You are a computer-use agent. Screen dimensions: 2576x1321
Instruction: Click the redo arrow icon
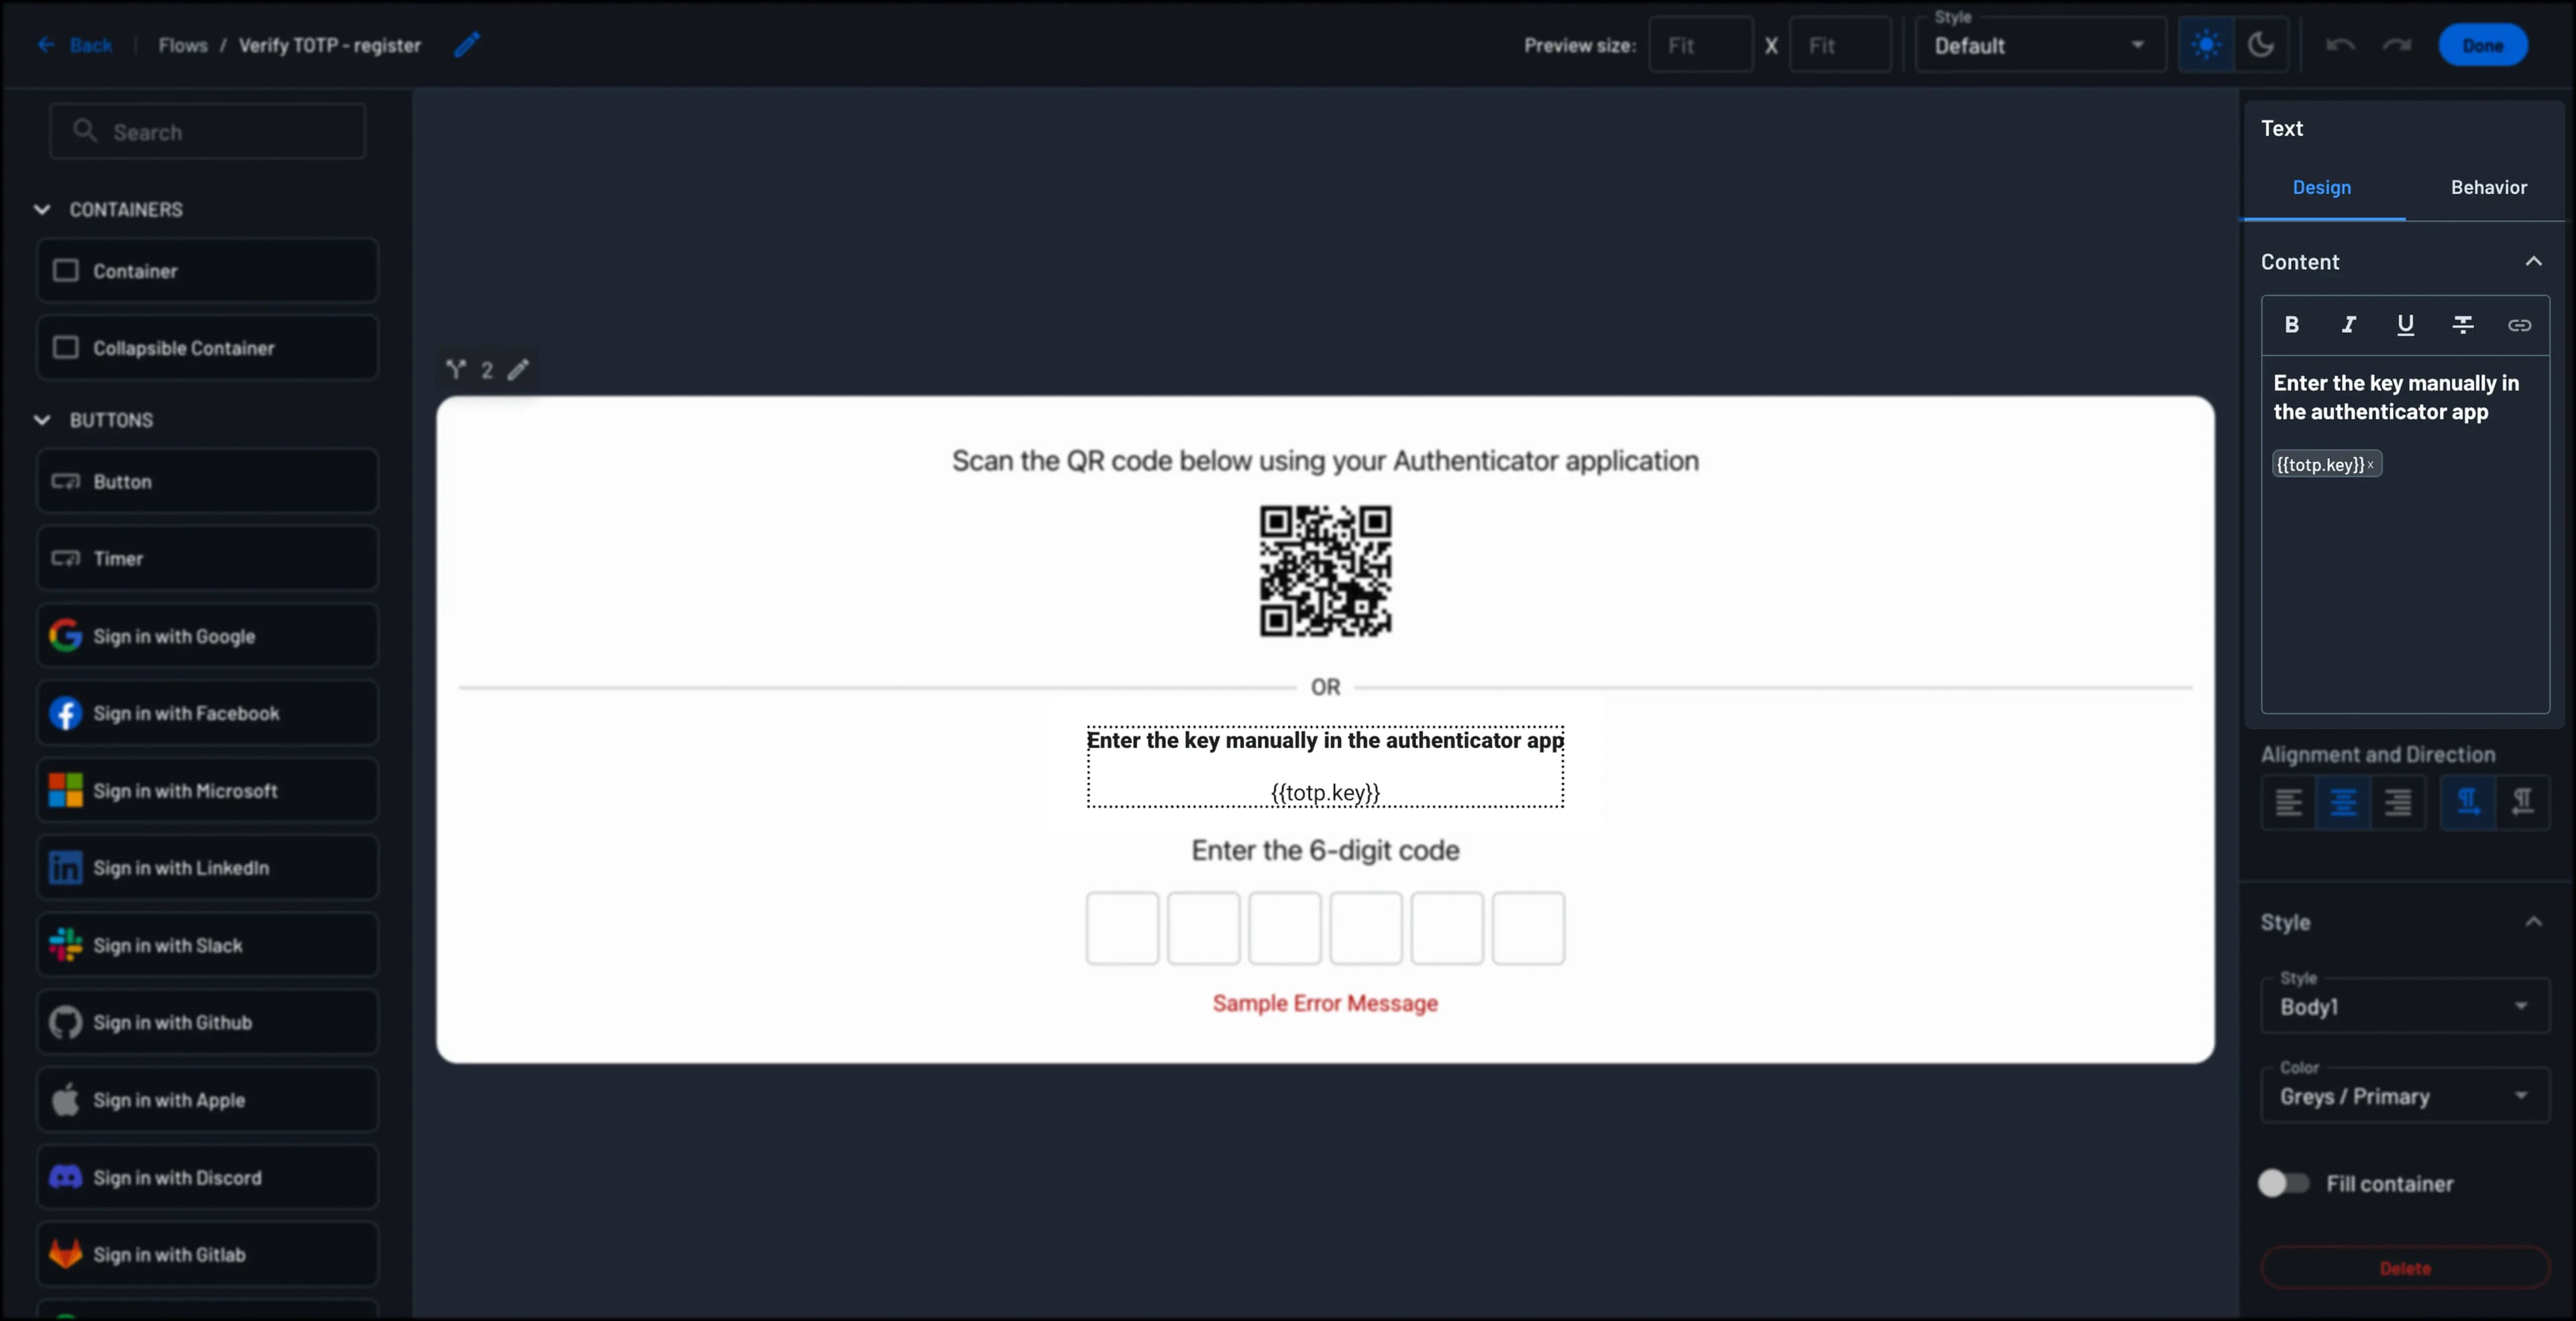click(x=2397, y=45)
